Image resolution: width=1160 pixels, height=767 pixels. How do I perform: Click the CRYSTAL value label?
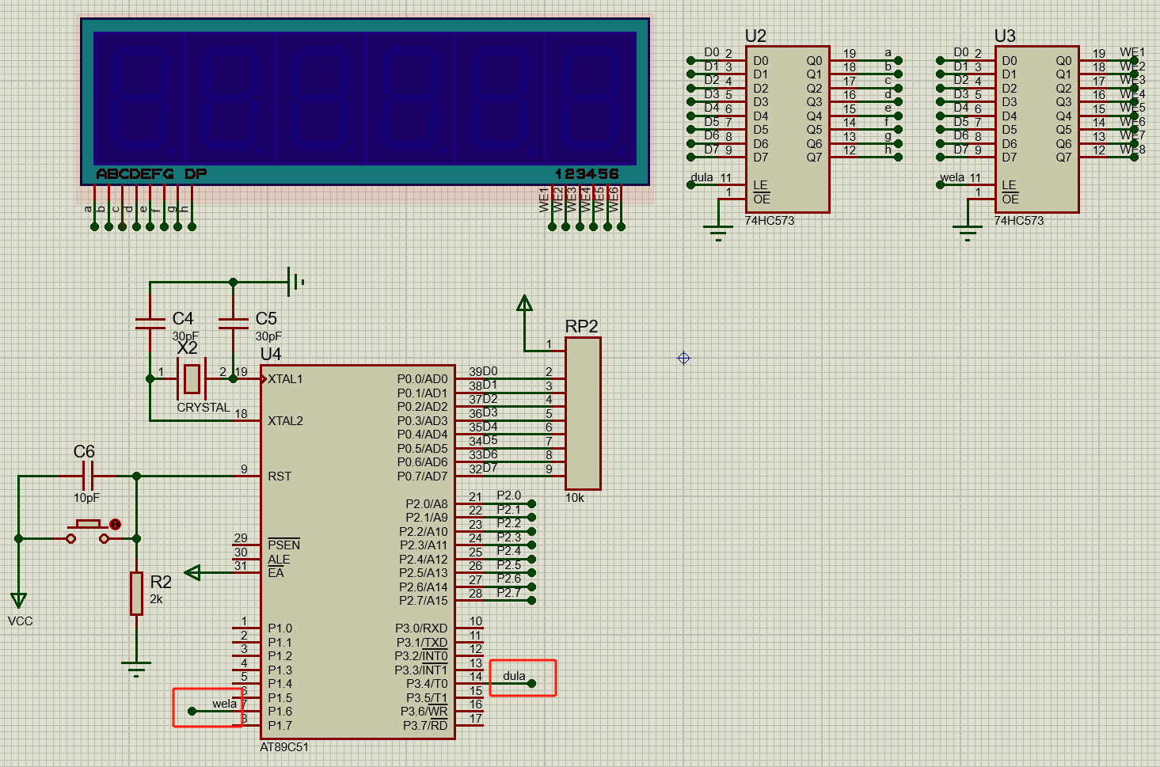pyautogui.click(x=203, y=408)
